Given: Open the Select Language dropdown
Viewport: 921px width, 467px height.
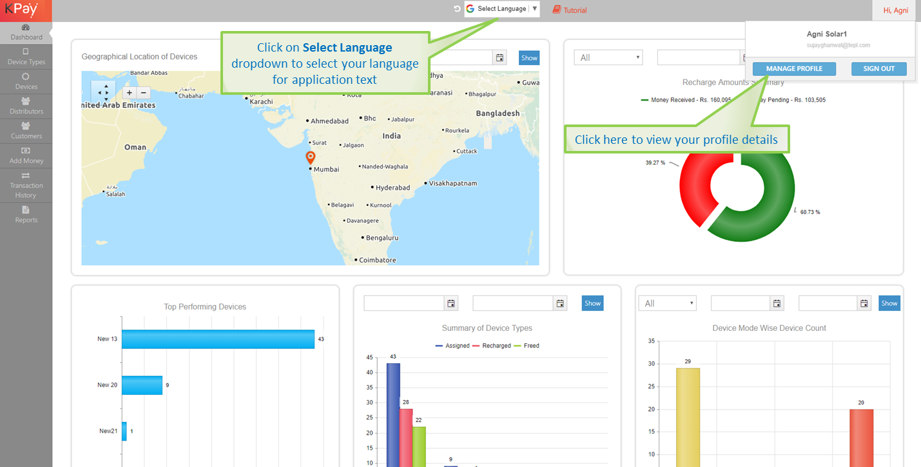Looking at the screenshot, I should (x=502, y=9).
